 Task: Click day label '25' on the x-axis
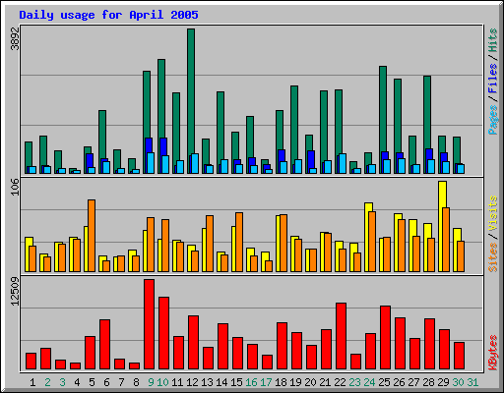pos(384,382)
